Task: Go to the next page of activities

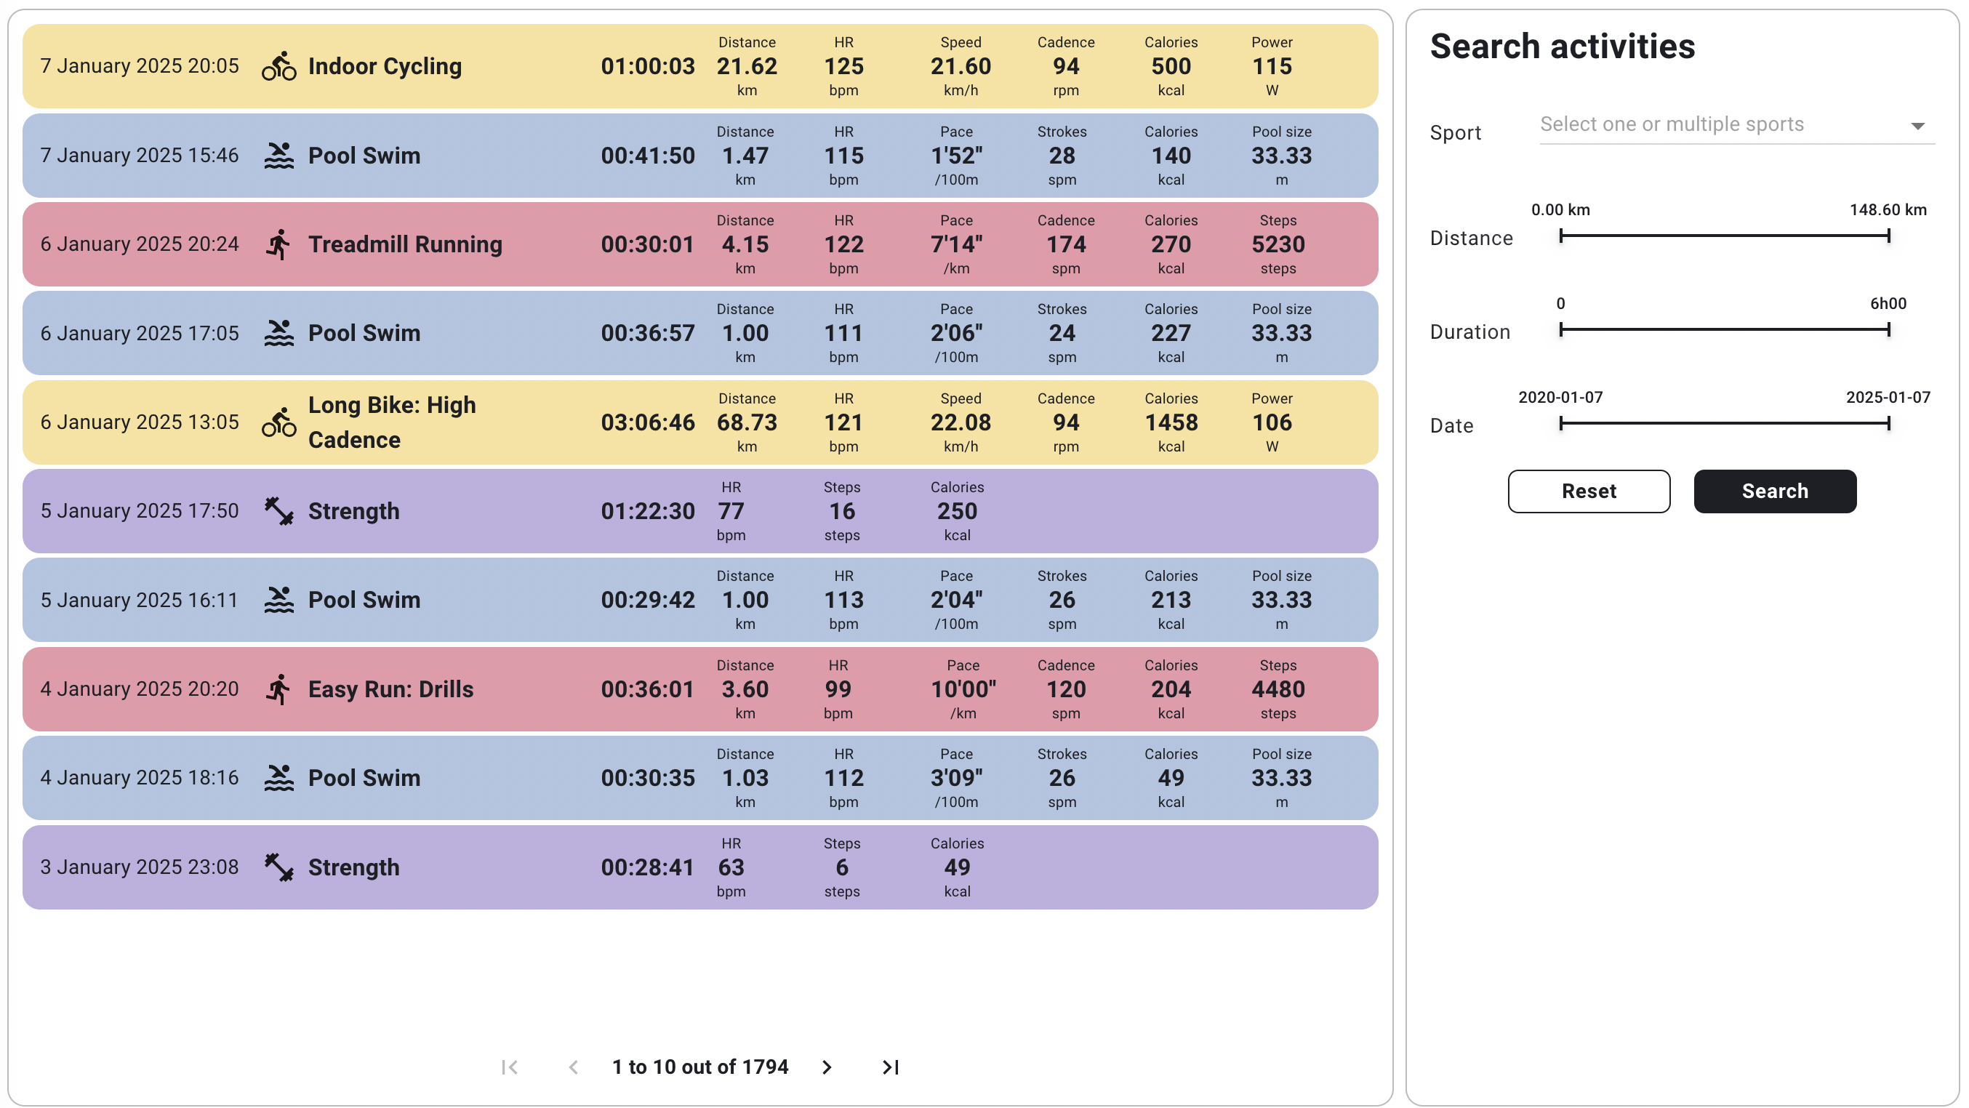Action: [826, 1067]
